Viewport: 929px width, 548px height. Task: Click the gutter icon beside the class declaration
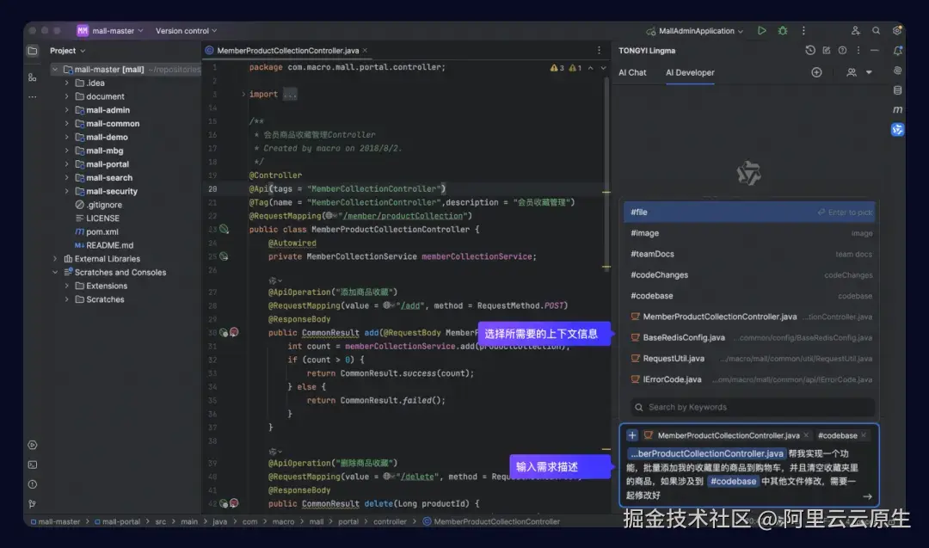pos(224,230)
